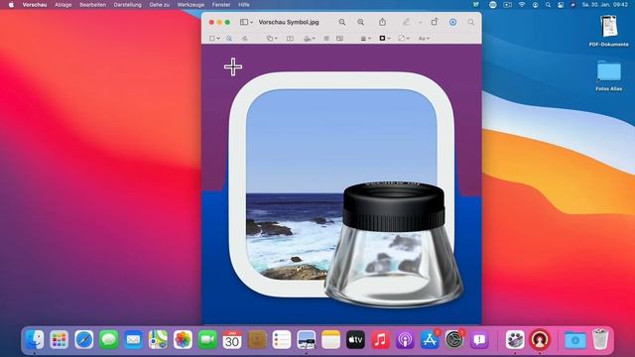Select the Fotos Alias desktop folder

(608, 75)
